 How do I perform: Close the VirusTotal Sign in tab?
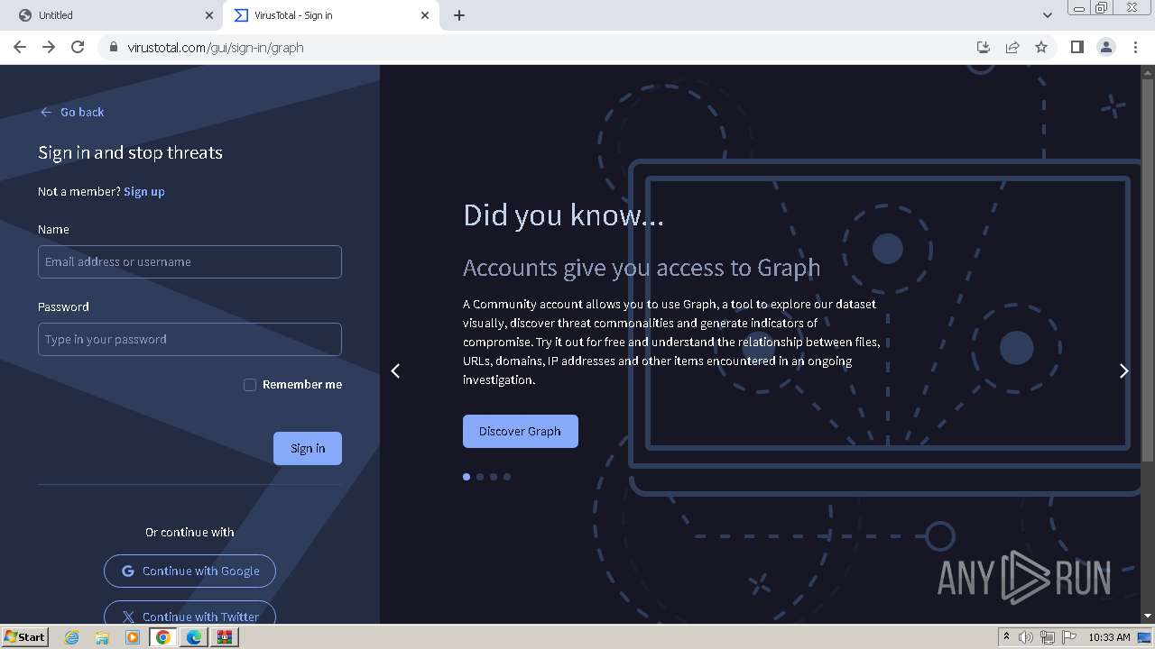425,15
